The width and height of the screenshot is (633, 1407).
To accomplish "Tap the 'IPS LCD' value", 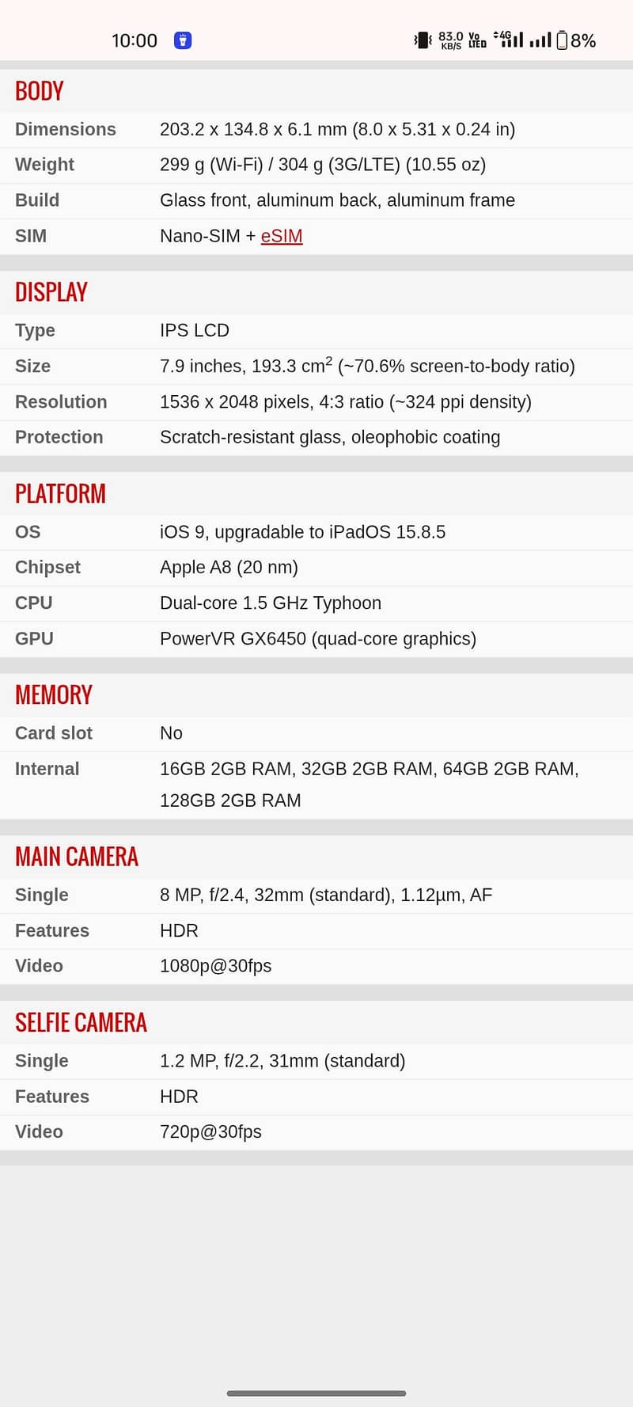I will [x=195, y=331].
